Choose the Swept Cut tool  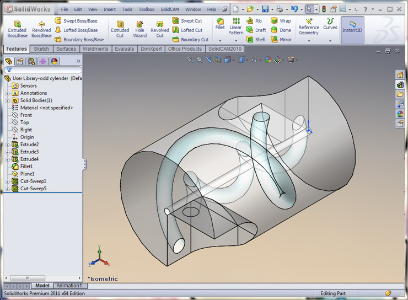187,20
